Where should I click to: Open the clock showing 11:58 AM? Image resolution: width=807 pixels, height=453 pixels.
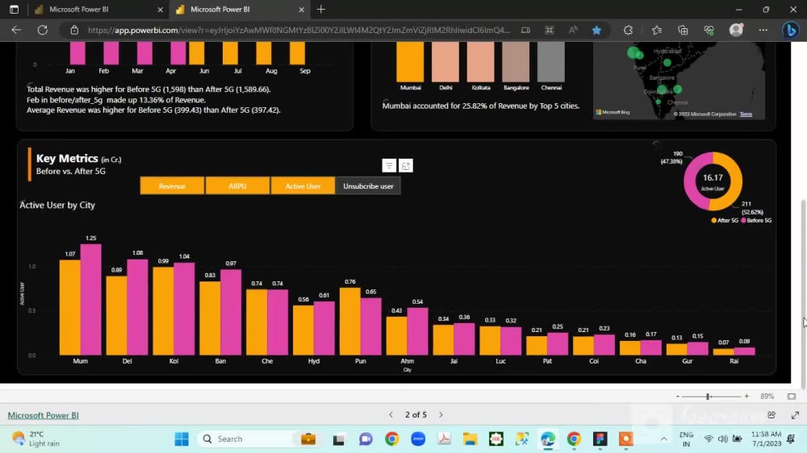[x=767, y=438]
